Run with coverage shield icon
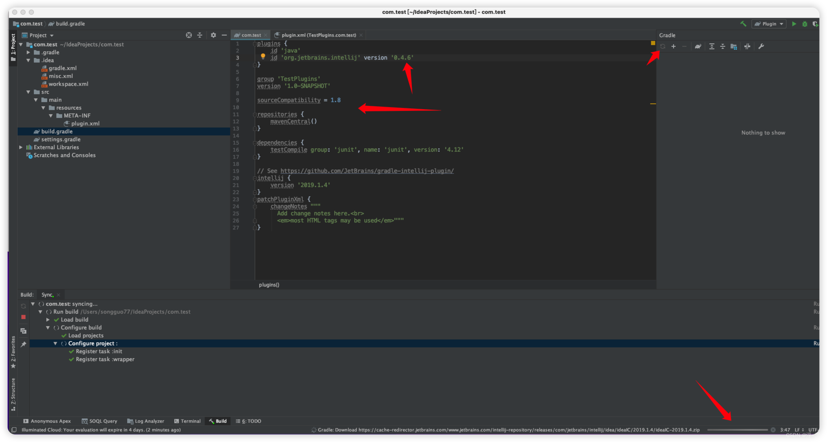Viewport: 827px width, 442px height. point(815,24)
